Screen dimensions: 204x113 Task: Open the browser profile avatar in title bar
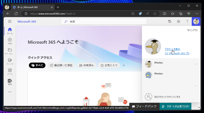7,7
